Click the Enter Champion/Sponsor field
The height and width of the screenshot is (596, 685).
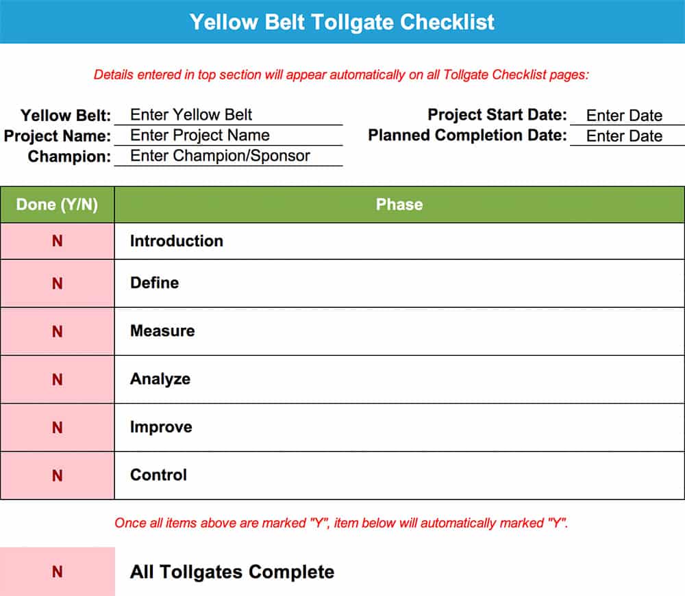tap(229, 156)
